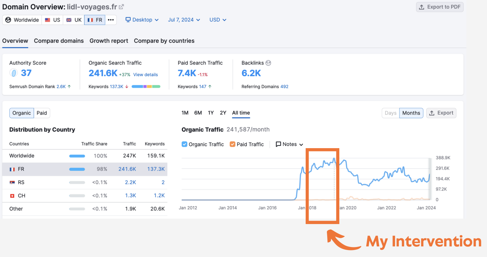This screenshot has height=257, width=487.
Task: Switch to the Overview tab
Action: coord(15,41)
